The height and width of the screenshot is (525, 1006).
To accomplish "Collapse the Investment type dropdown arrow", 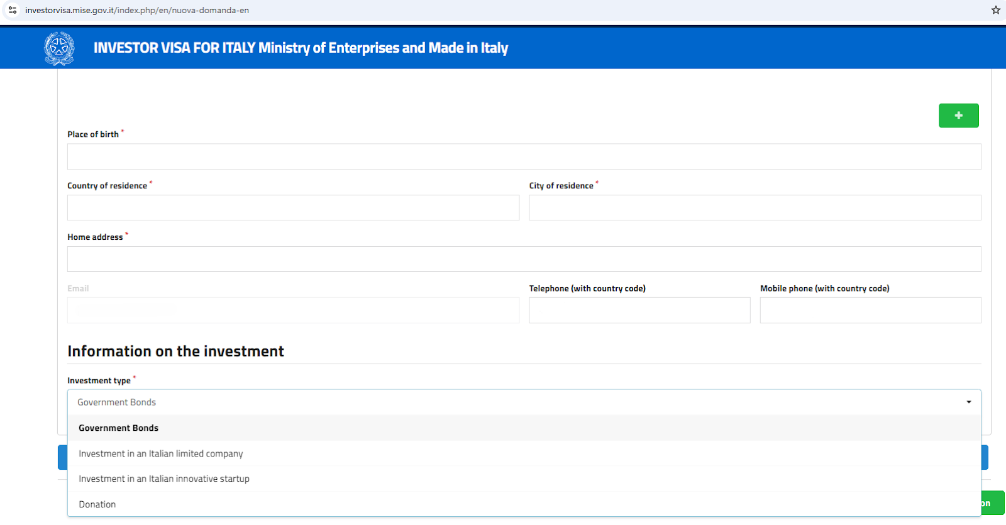I will 969,402.
